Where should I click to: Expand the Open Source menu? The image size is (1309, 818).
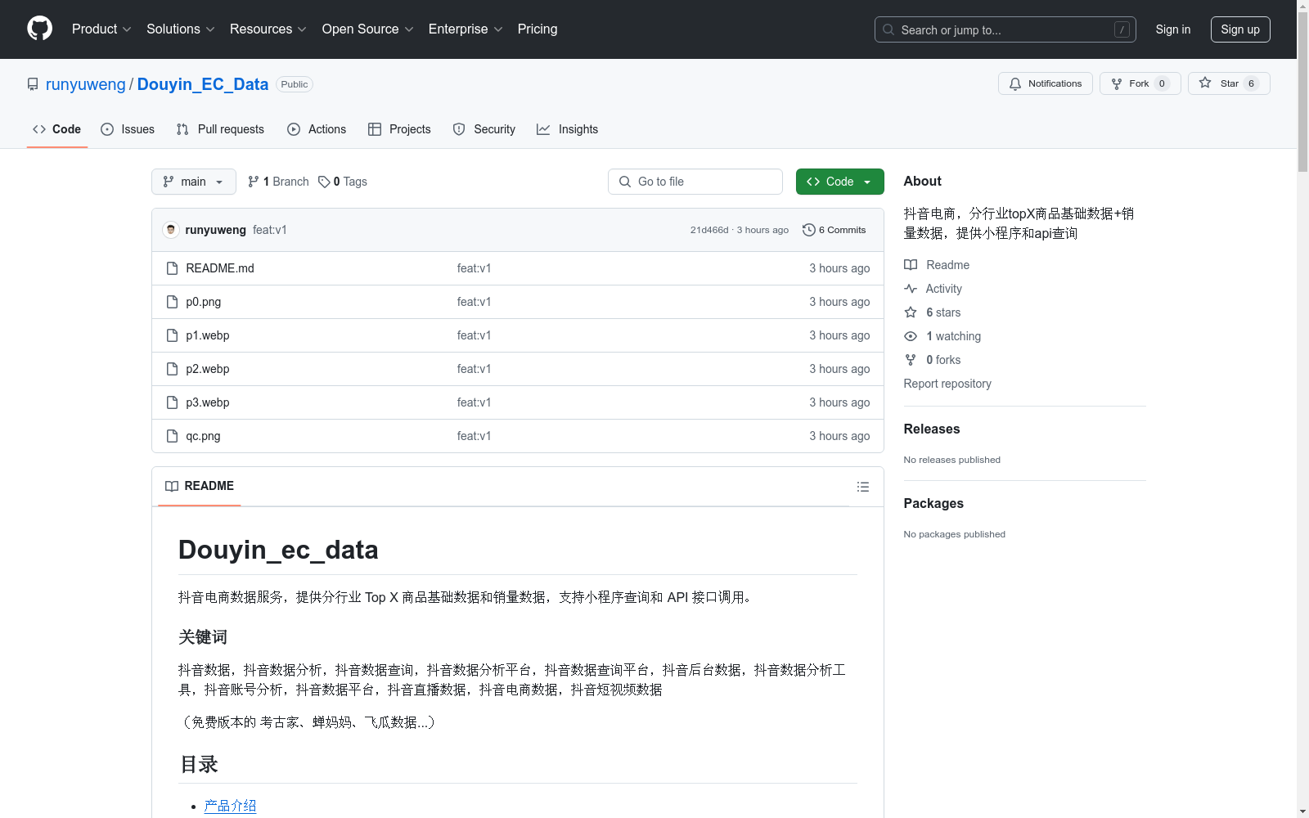tap(368, 29)
